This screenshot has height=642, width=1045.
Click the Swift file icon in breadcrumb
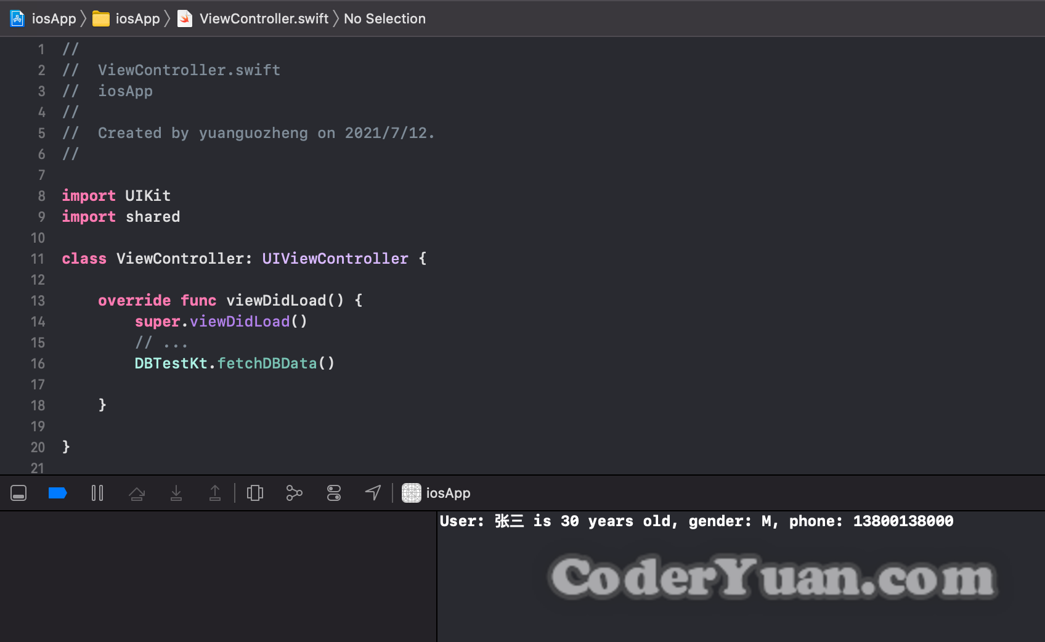pyautogui.click(x=185, y=18)
